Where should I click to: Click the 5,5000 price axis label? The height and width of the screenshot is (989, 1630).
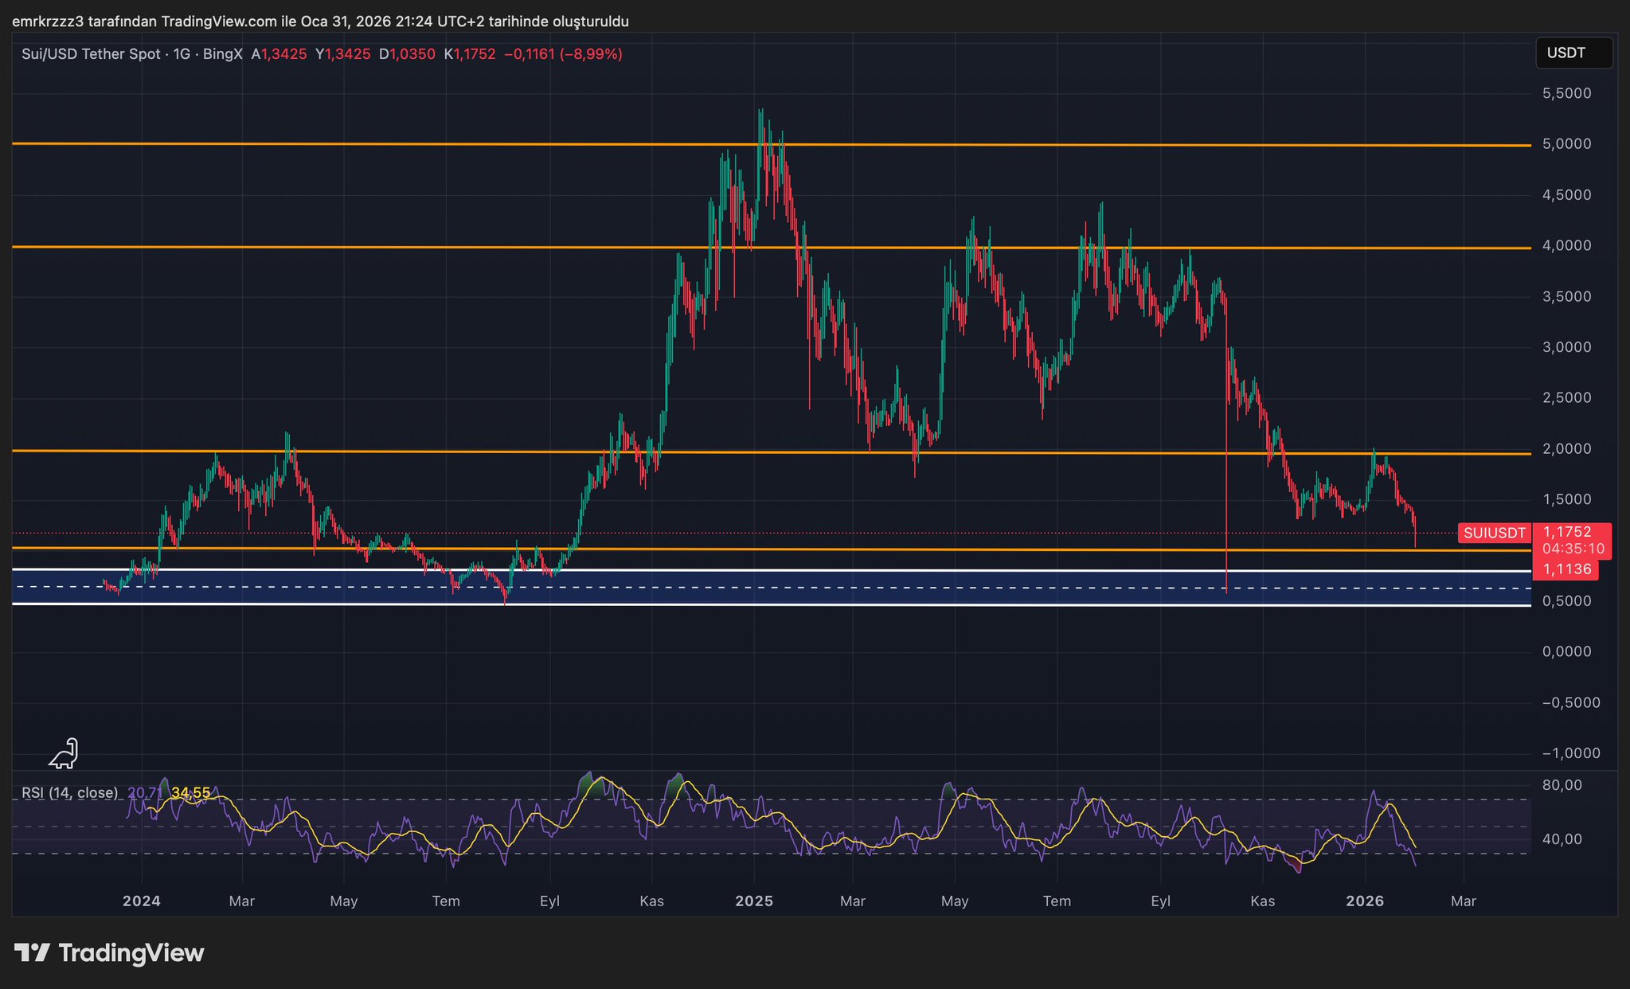pyautogui.click(x=1566, y=93)
